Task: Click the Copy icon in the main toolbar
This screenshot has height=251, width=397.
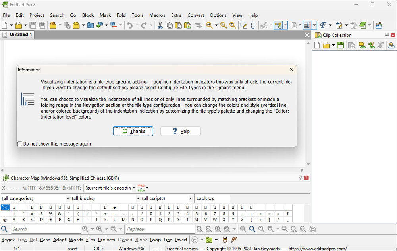Action: [169, 25]
